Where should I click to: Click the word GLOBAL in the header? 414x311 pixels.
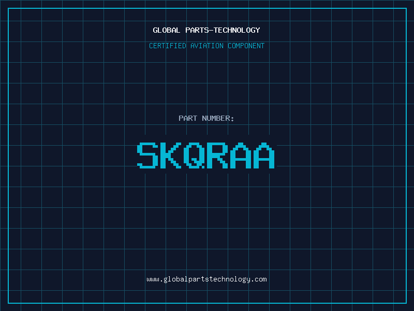167,30
